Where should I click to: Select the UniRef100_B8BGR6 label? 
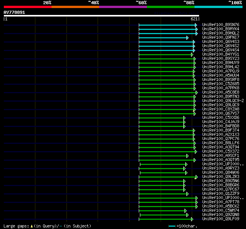click(221, 185)
